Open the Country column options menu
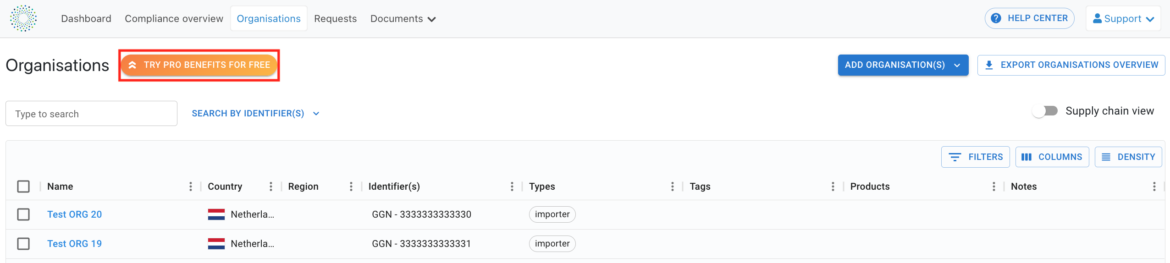 [x=271, y=186]
